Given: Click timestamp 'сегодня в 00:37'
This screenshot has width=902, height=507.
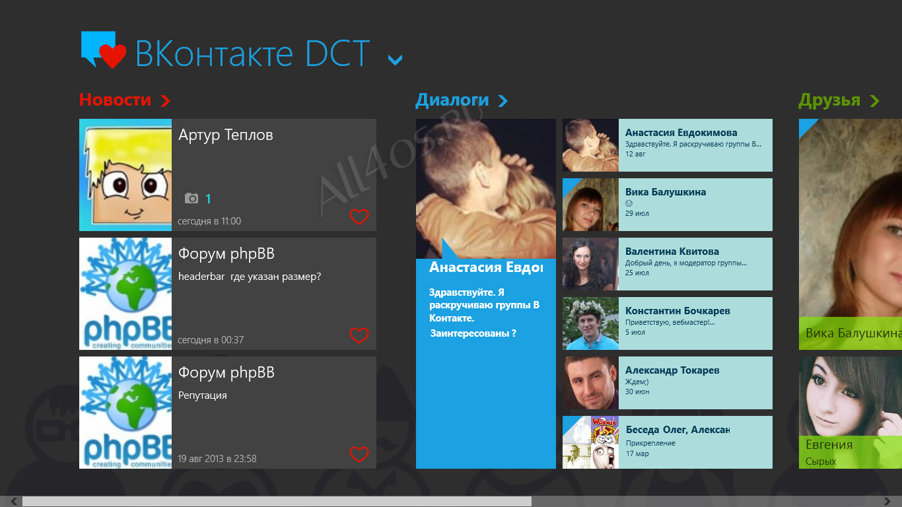Looking at the screenshot, I should [211, 340].
